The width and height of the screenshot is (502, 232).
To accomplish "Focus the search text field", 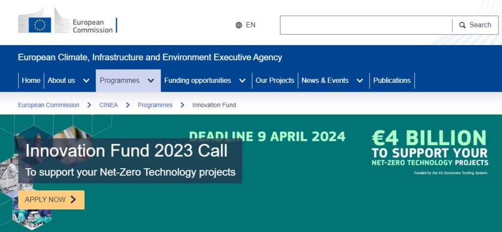I will pyautogui.click(x=366, y=25).
